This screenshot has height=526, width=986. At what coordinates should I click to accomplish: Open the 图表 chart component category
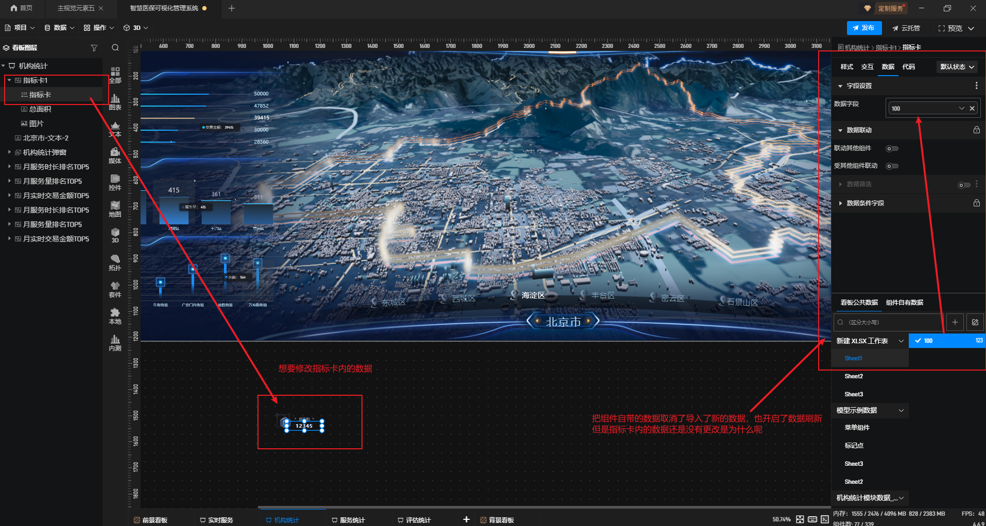tap(115, 101)
